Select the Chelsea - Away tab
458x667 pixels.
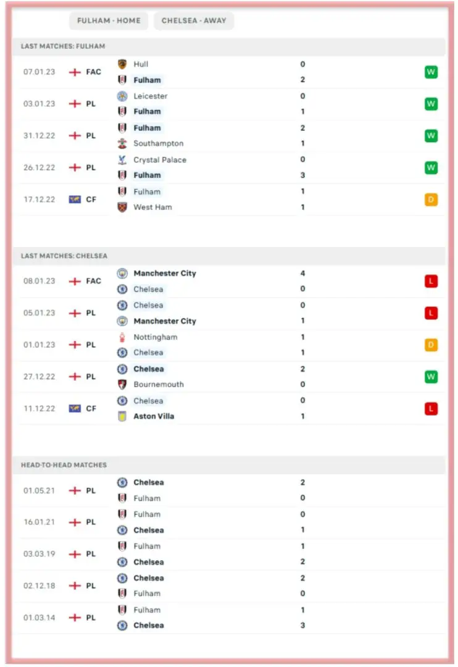pos(194,20)
